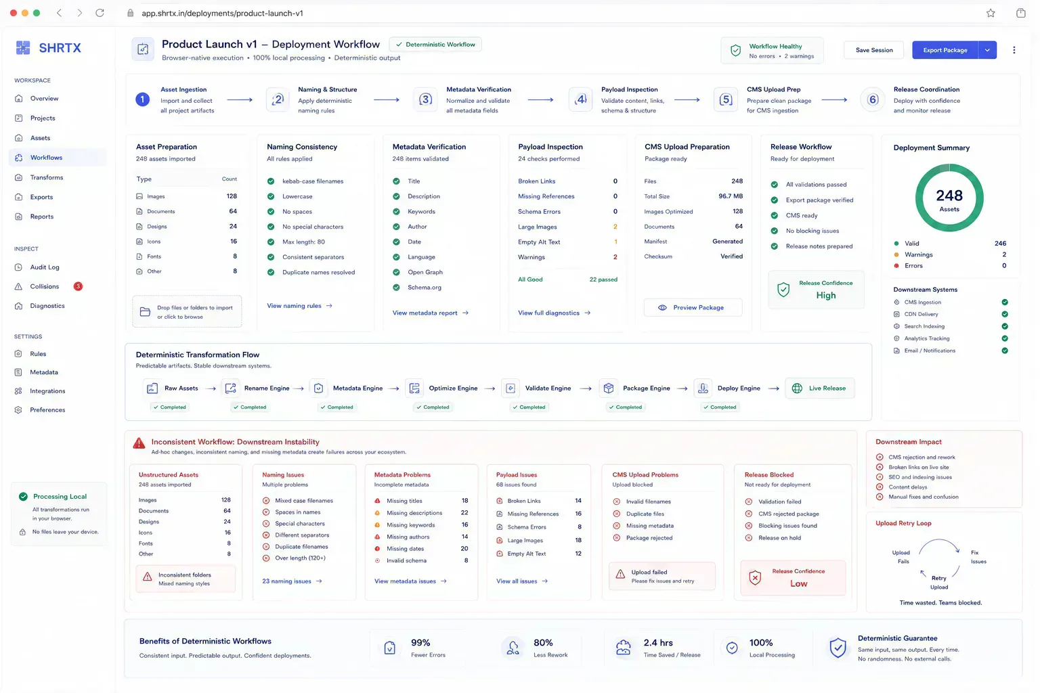This screenshot has width=1040, height=693.
Task: Click the Validate Engine icon
Action: click(x=511, y=388)
